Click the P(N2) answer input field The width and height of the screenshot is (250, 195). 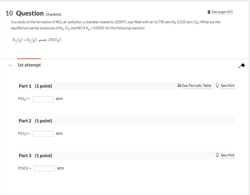43,99
